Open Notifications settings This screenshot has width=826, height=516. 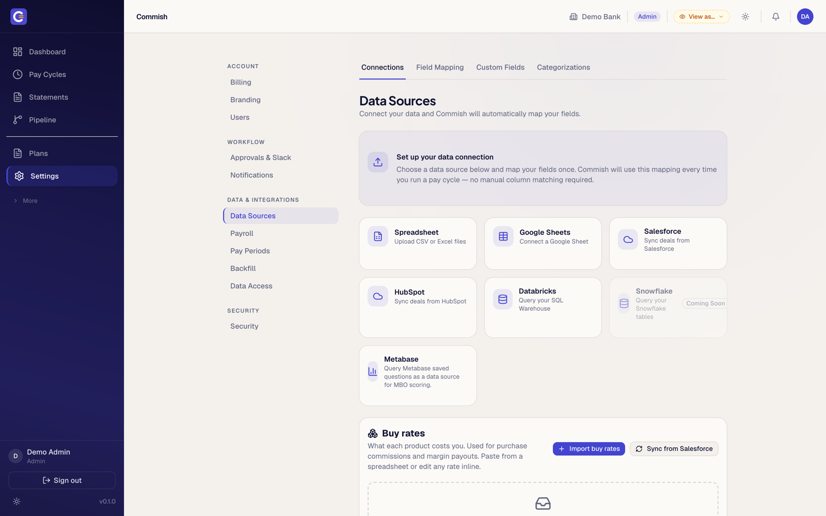click(x=281, y=175)
